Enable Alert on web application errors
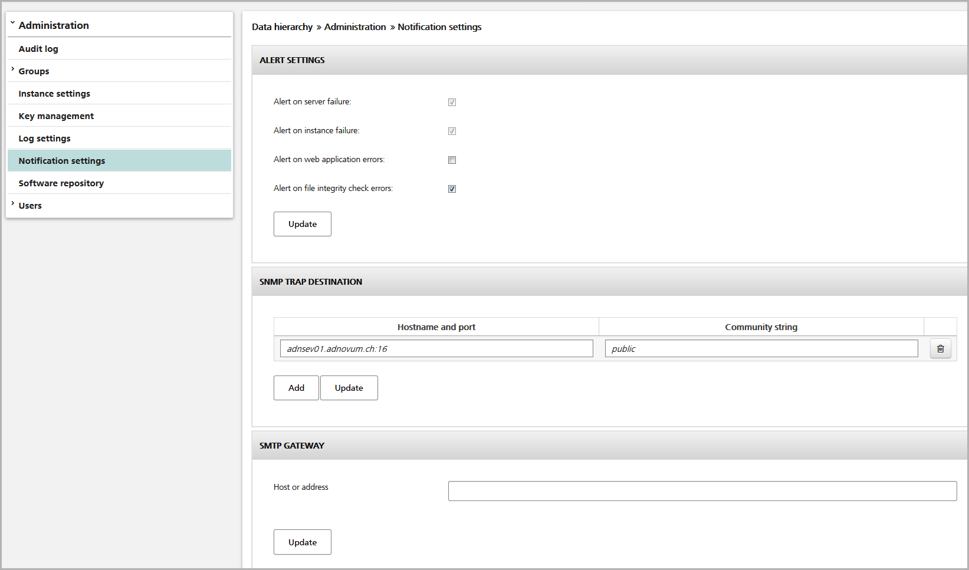 452,160
